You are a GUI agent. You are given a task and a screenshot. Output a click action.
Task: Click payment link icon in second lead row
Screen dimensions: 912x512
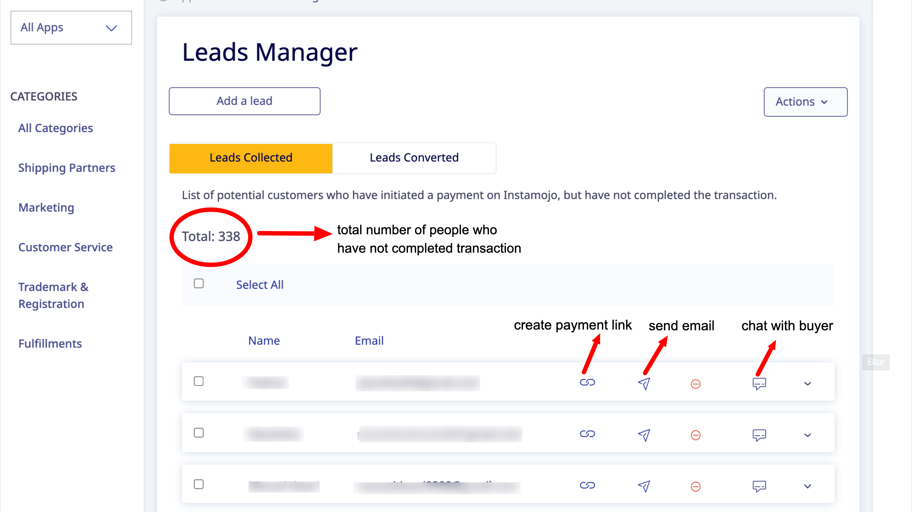(587, 434)
